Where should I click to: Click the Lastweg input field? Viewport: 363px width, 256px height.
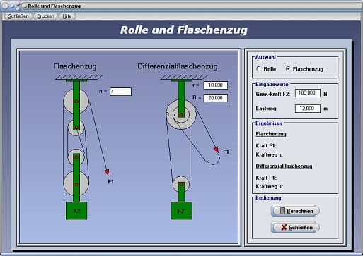pyautogui.click(x=308, y=109)
